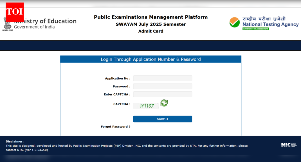Image resolution: width=301 pixels, height=162 pixels.
Task: Click the Admit Card heading
Action: pos(151,31)
